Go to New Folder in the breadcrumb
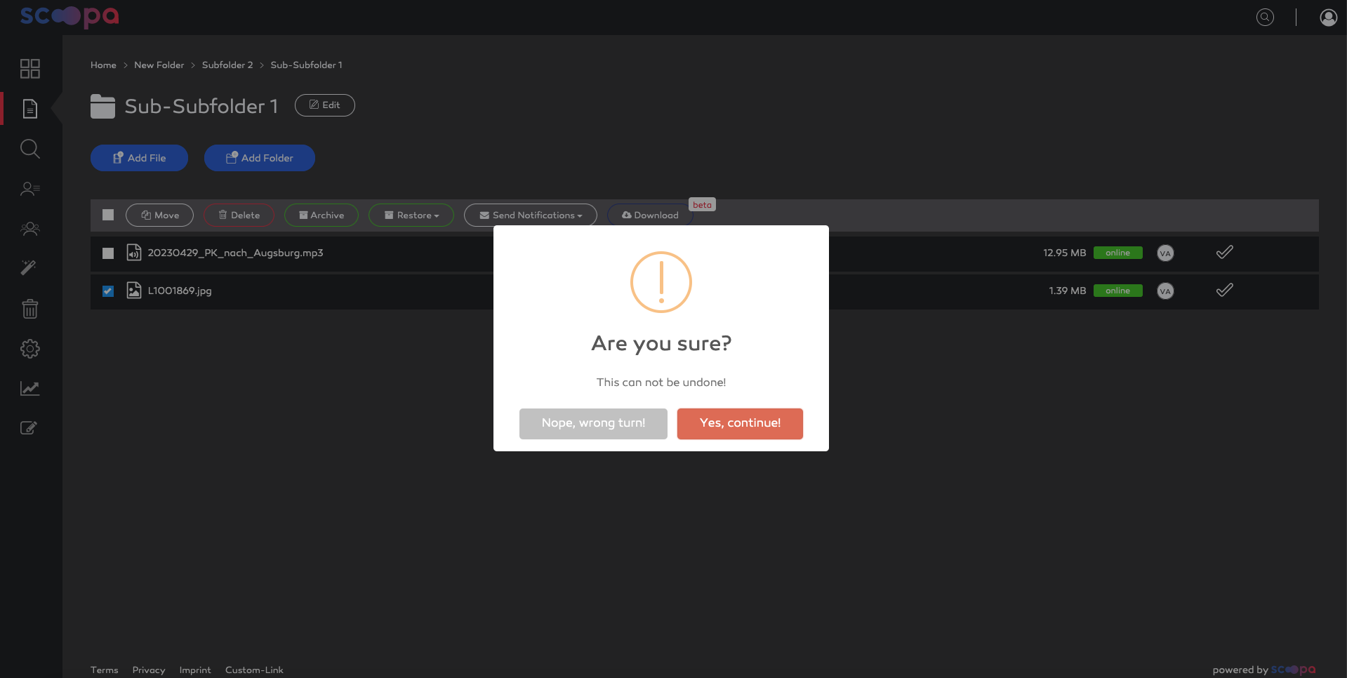The height and width of the screenshot is (678, 1347). click(x=159, y=65)
